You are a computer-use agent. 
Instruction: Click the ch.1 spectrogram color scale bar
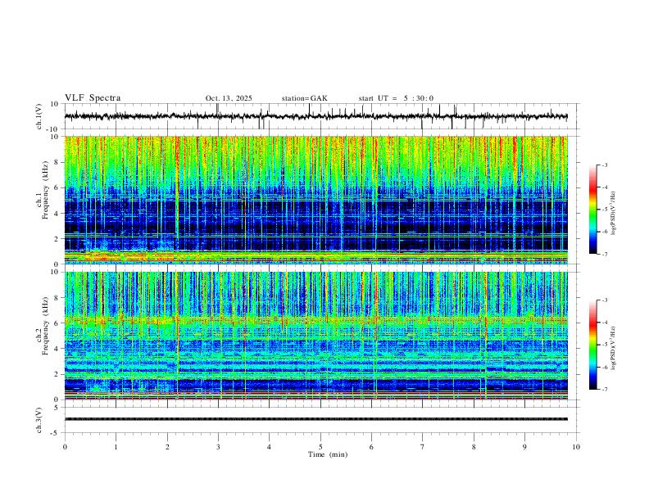pos(593,210)
